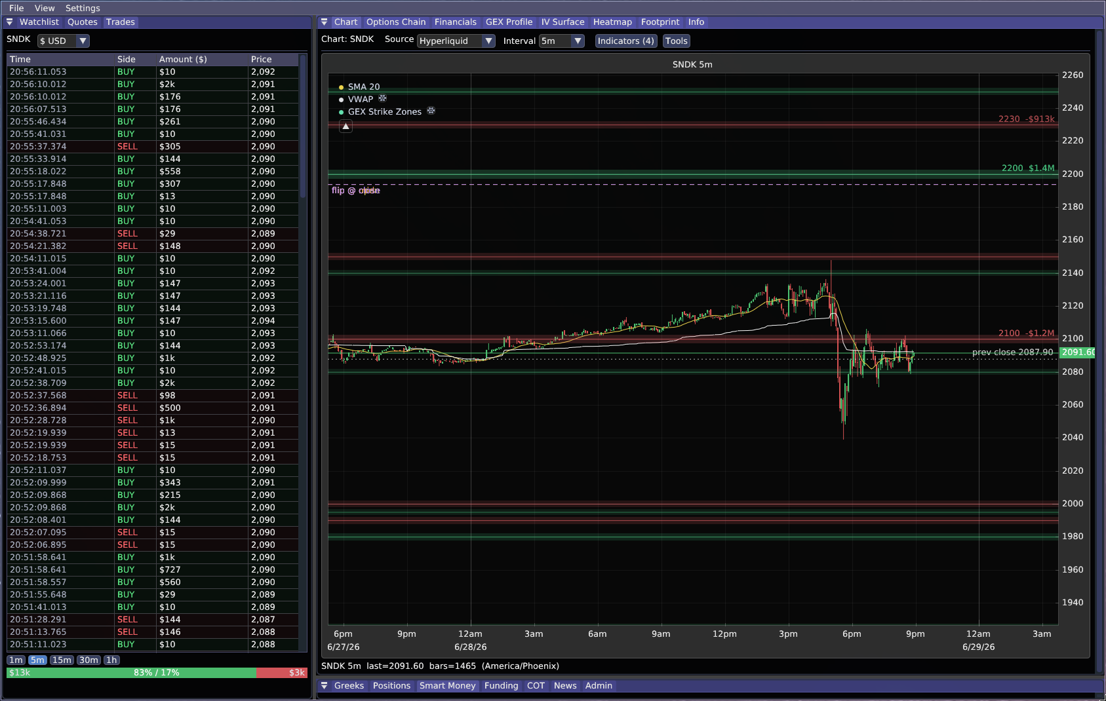Open the Admin bottom tab
This screenshot has height=701, width=1106.
[599, 685]
